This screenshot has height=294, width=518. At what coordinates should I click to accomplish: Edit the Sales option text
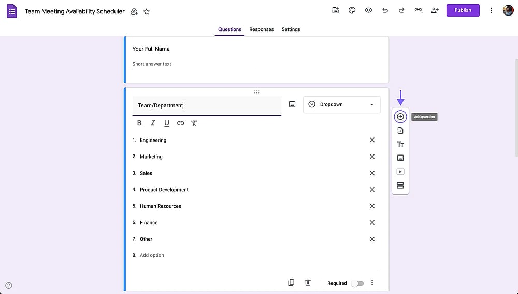(x=146, y=173)
